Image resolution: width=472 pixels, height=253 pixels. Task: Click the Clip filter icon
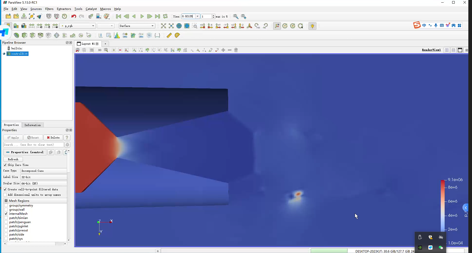(x=24, y=35)
